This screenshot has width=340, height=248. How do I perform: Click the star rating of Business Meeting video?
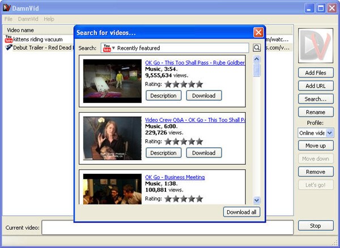[x=184, y=199]
